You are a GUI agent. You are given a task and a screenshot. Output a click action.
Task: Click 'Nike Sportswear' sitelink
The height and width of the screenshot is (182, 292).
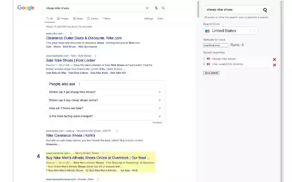88,46
